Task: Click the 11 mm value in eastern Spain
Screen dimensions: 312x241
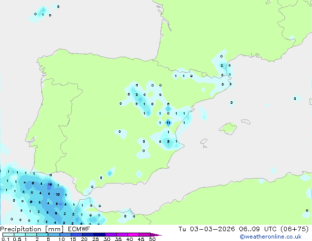Action: pos(168,122)
